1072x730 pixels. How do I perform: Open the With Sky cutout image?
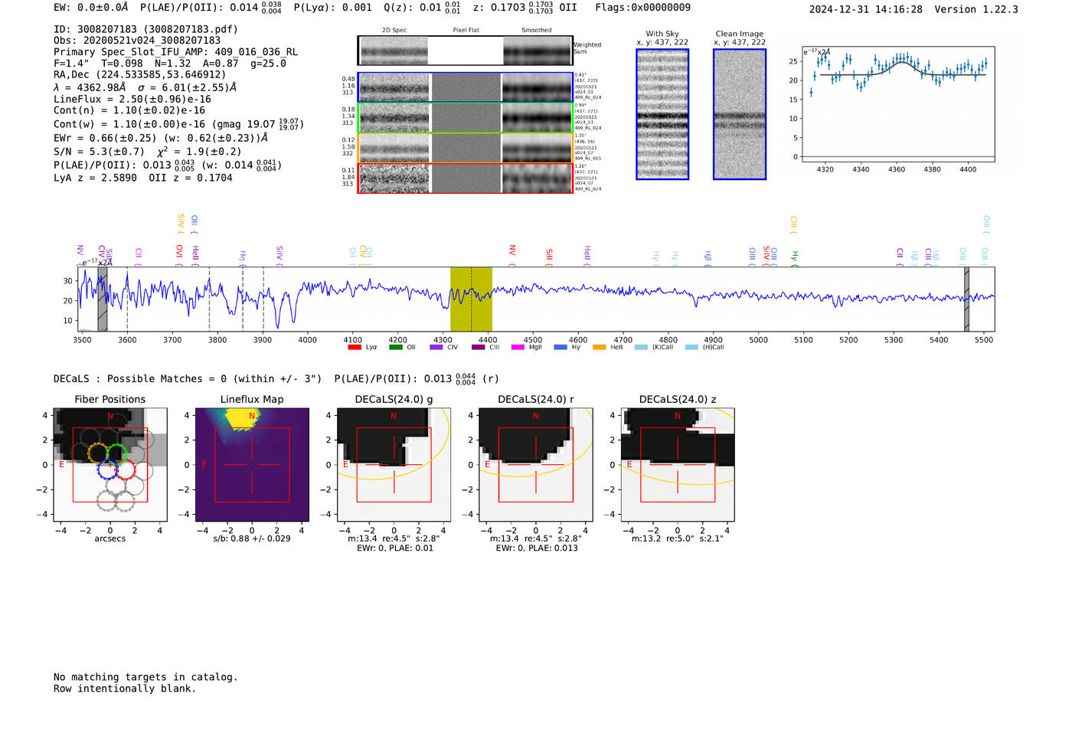(x=662, y=114)
